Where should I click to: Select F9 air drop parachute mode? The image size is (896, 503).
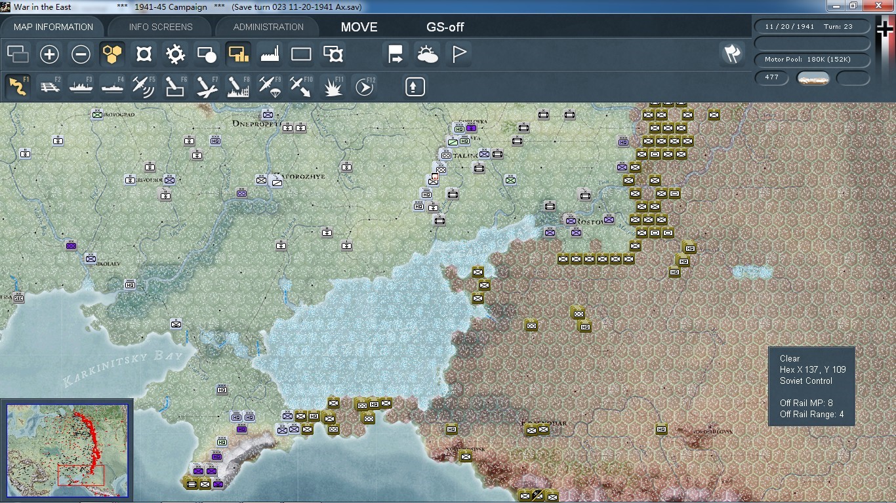click(270, 86)
